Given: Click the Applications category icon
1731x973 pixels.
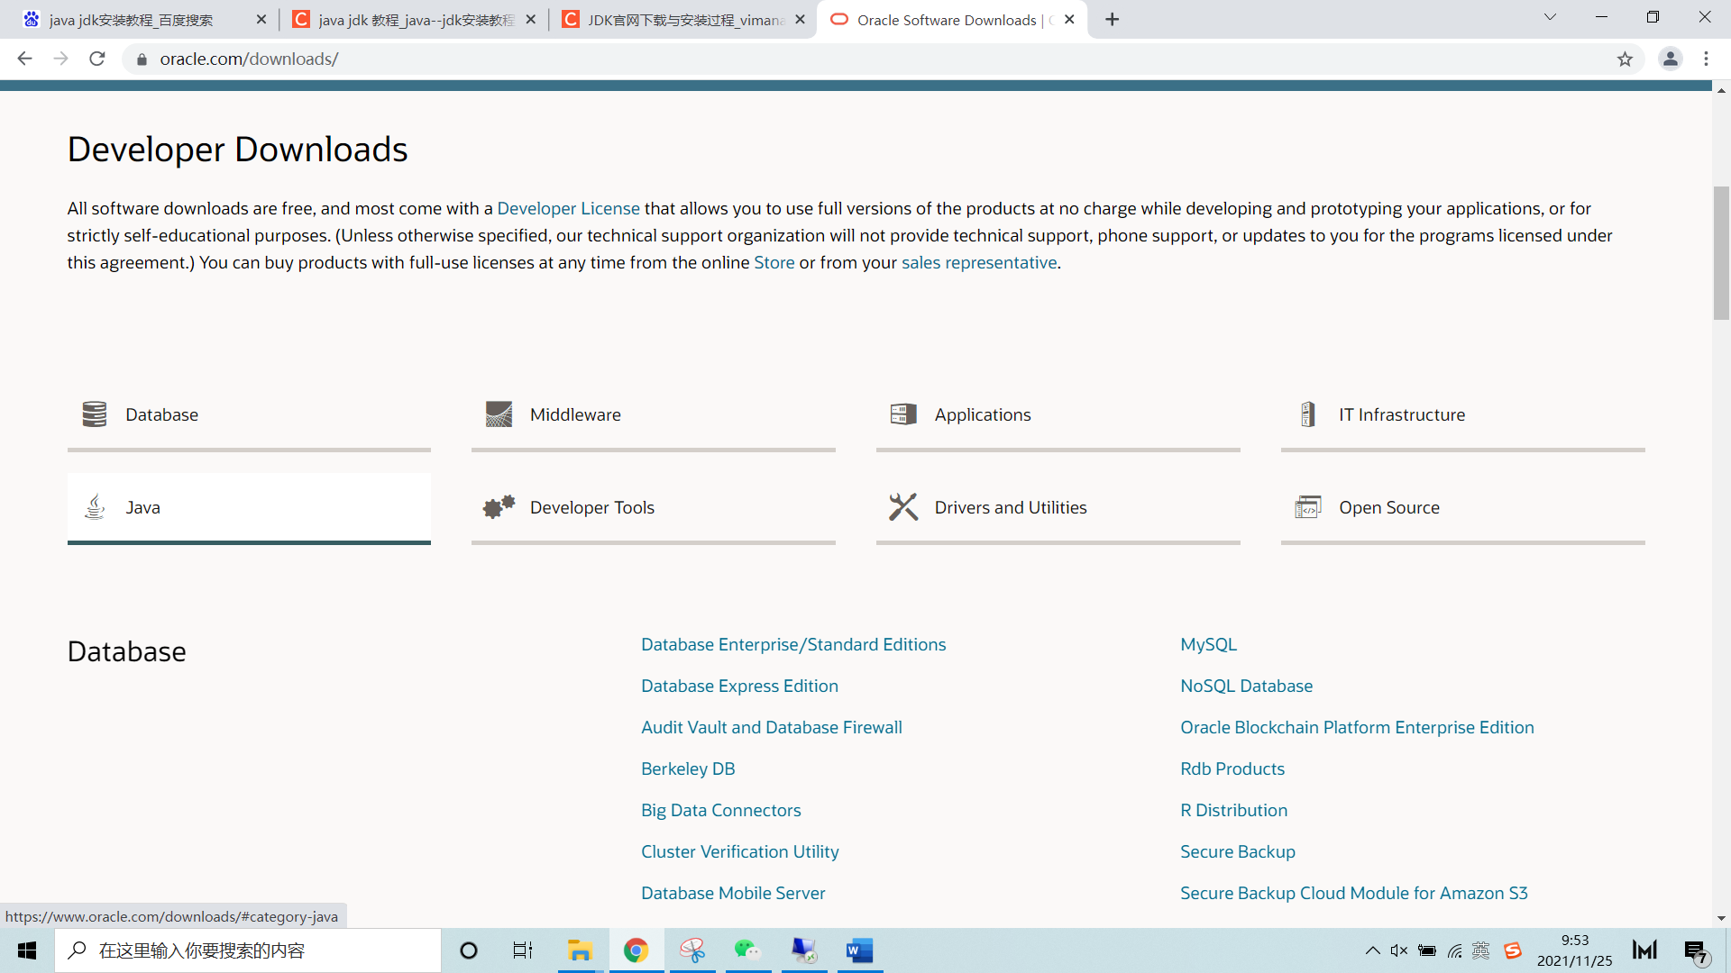Looking at the screenshot, I should click(x=902, y=414).
